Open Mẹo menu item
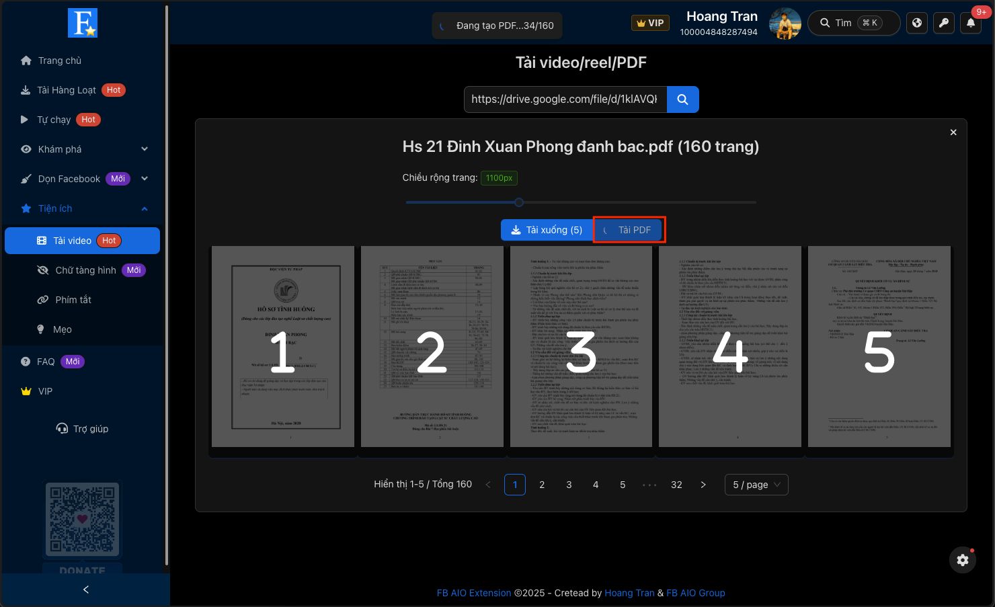Screen dimensions: 995x607 point(82,329)
